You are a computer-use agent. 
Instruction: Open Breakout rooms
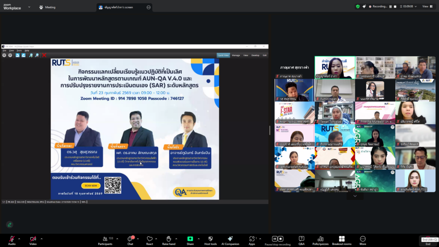pyautogui.click(x=341, y=239)
